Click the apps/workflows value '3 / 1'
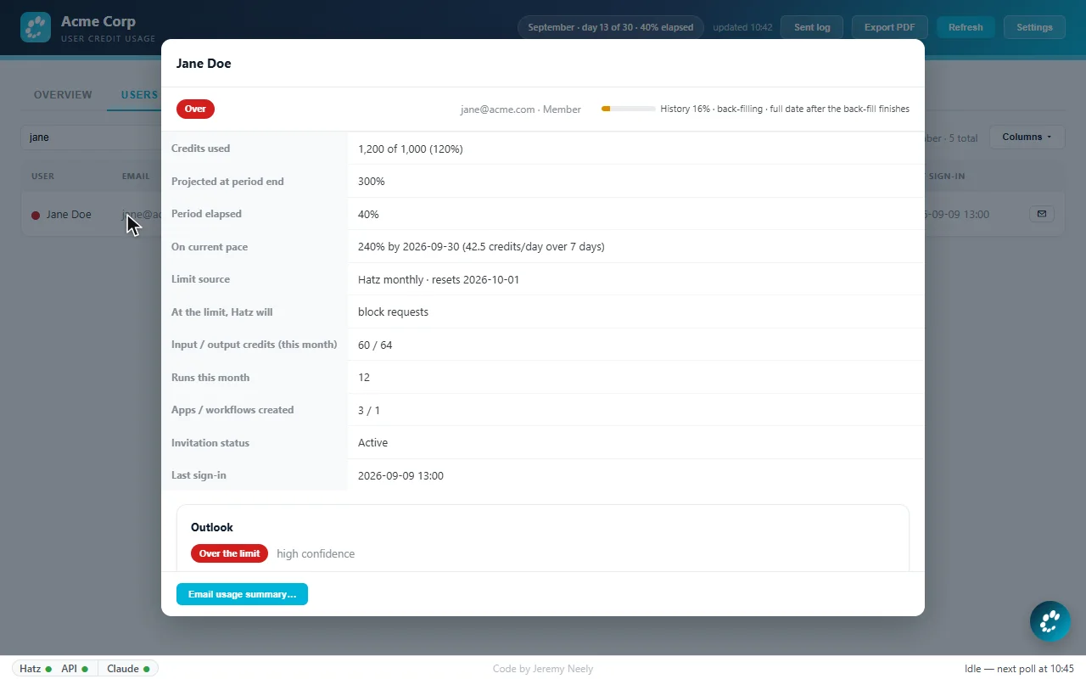1086x679 pixels. pyautogui.click(x=369, y=411)
